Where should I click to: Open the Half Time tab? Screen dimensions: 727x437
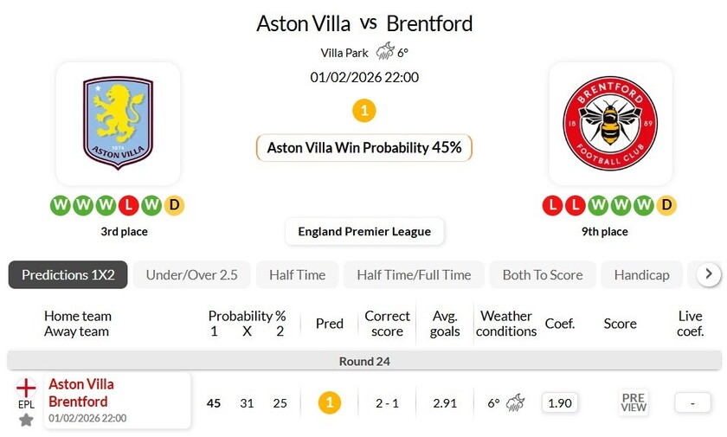point(297,275)
